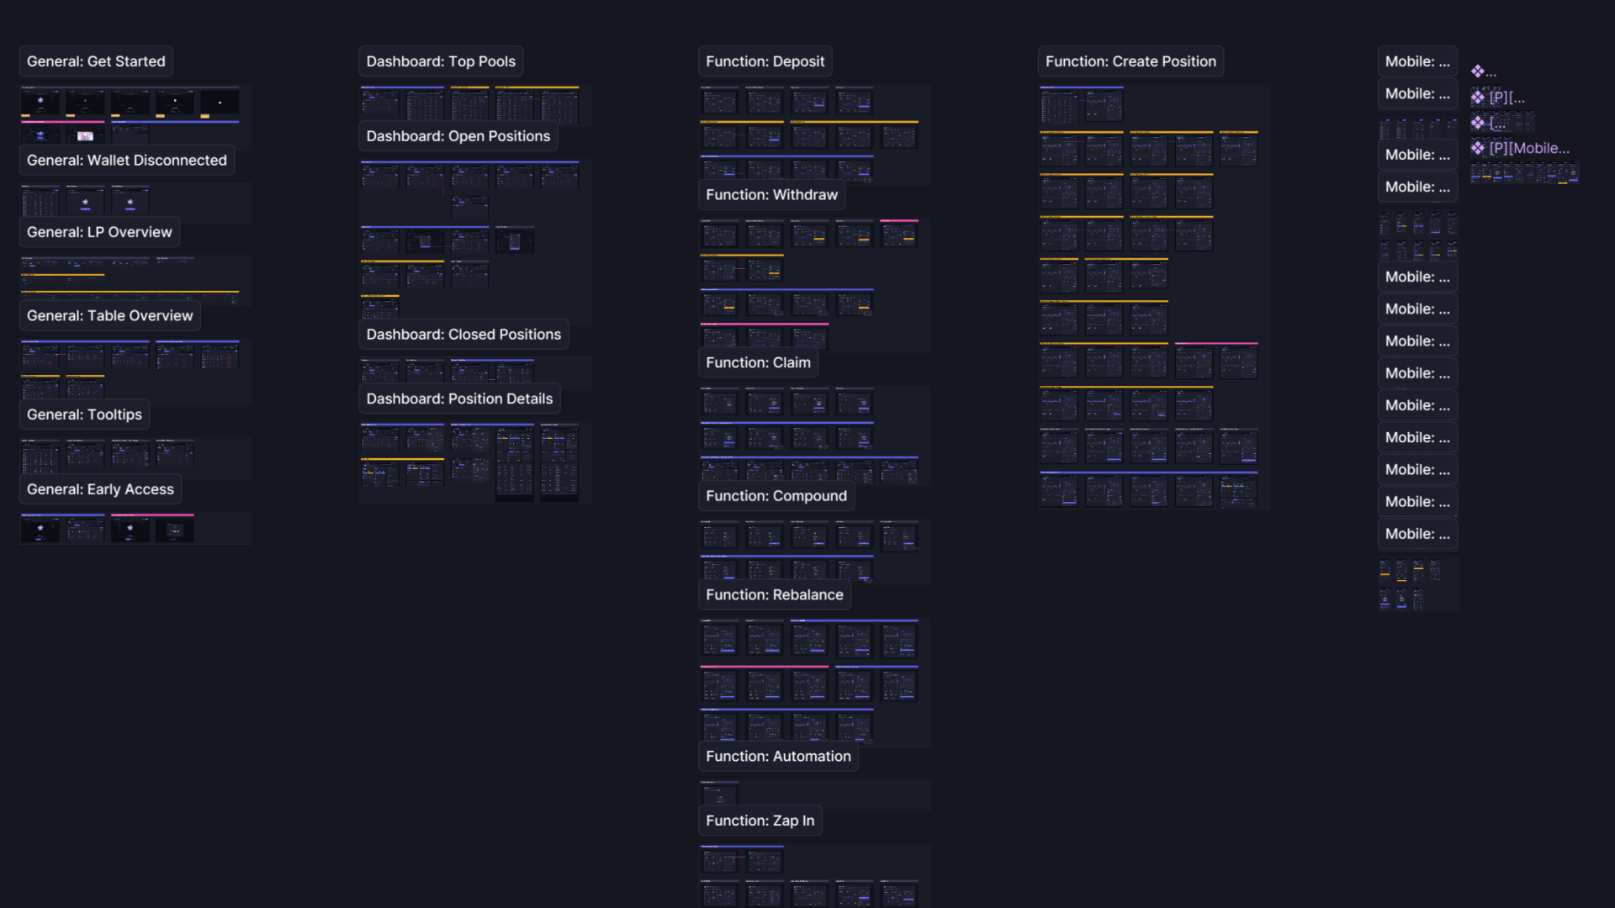Open the "Function: Create Position" section
1615x908 pixels.
[x=1130, y=61]
